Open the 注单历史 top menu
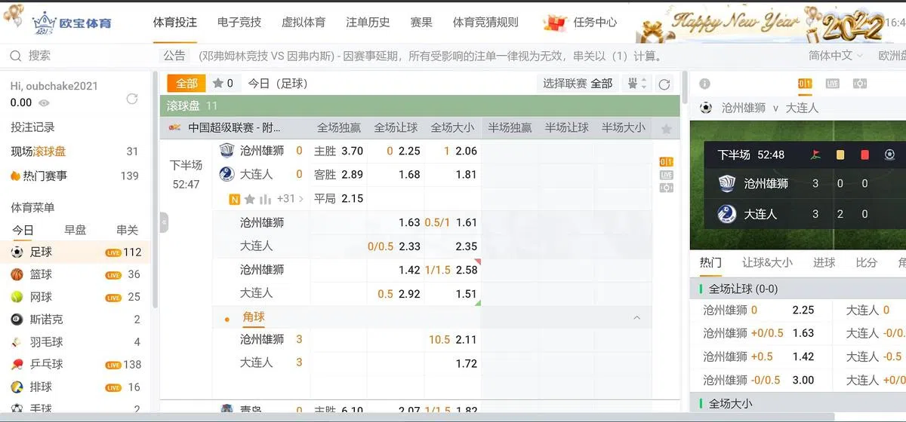906x422 pixels. (368, 23)
